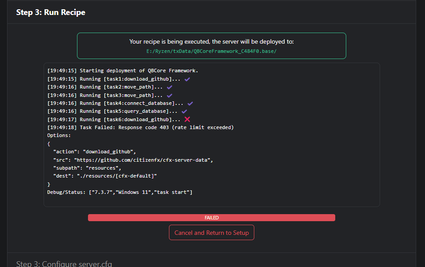Click 'Your recipe is being executed' message

(x=212, y=41)
